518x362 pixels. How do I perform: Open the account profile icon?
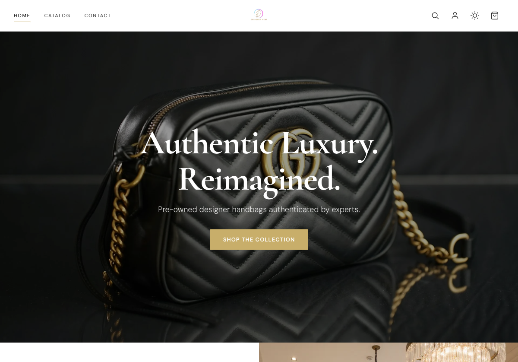pyautogui.click(x=455, y=16)
